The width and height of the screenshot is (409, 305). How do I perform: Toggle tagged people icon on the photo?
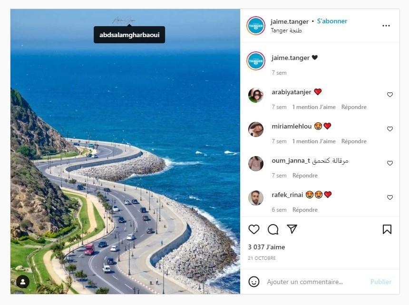[x=23, y=282]
